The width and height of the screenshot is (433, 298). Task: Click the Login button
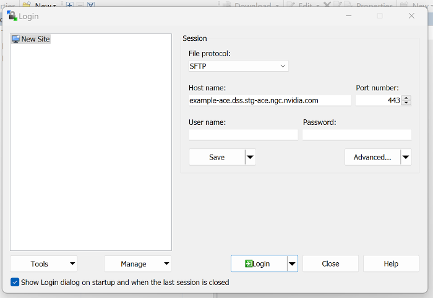coord(259,264)
